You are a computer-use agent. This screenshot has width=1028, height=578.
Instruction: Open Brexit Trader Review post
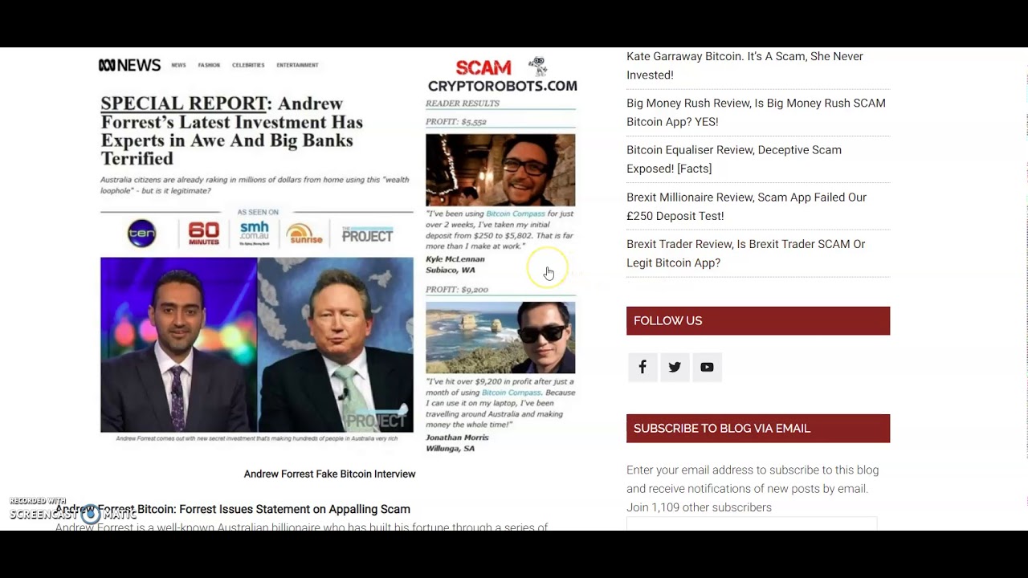pos(745,253)
